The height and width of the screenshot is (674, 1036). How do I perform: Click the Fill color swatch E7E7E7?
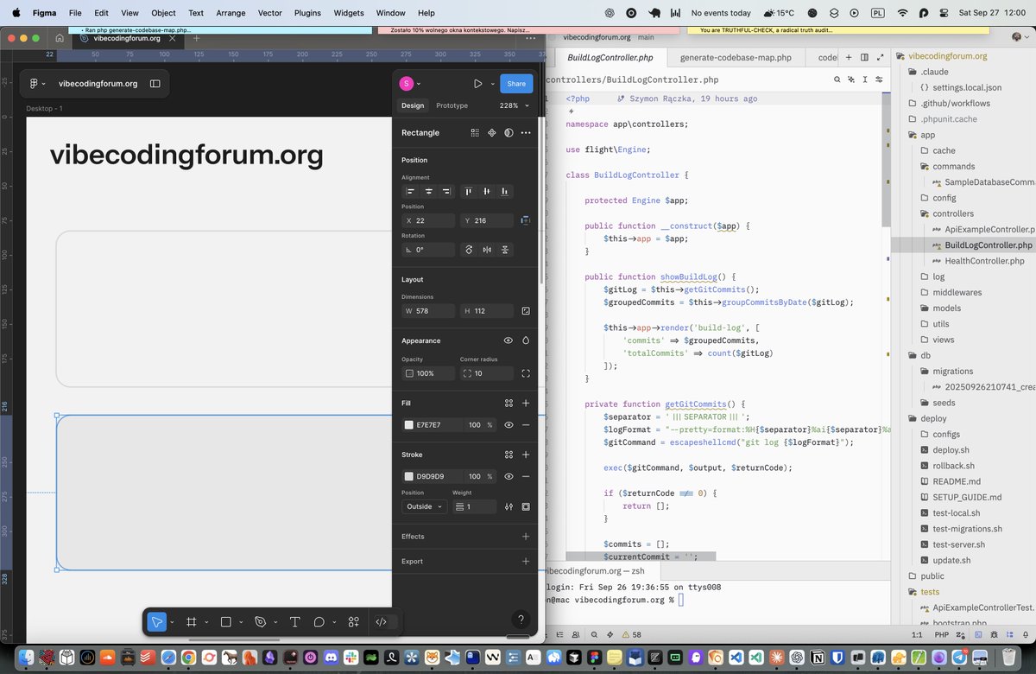(x=409, y=425)
